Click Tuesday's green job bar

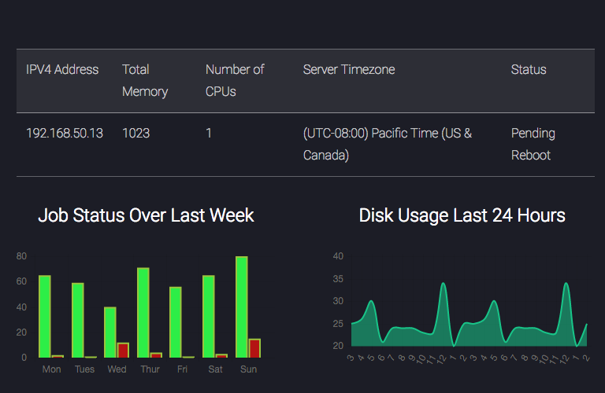click(77, 320)
